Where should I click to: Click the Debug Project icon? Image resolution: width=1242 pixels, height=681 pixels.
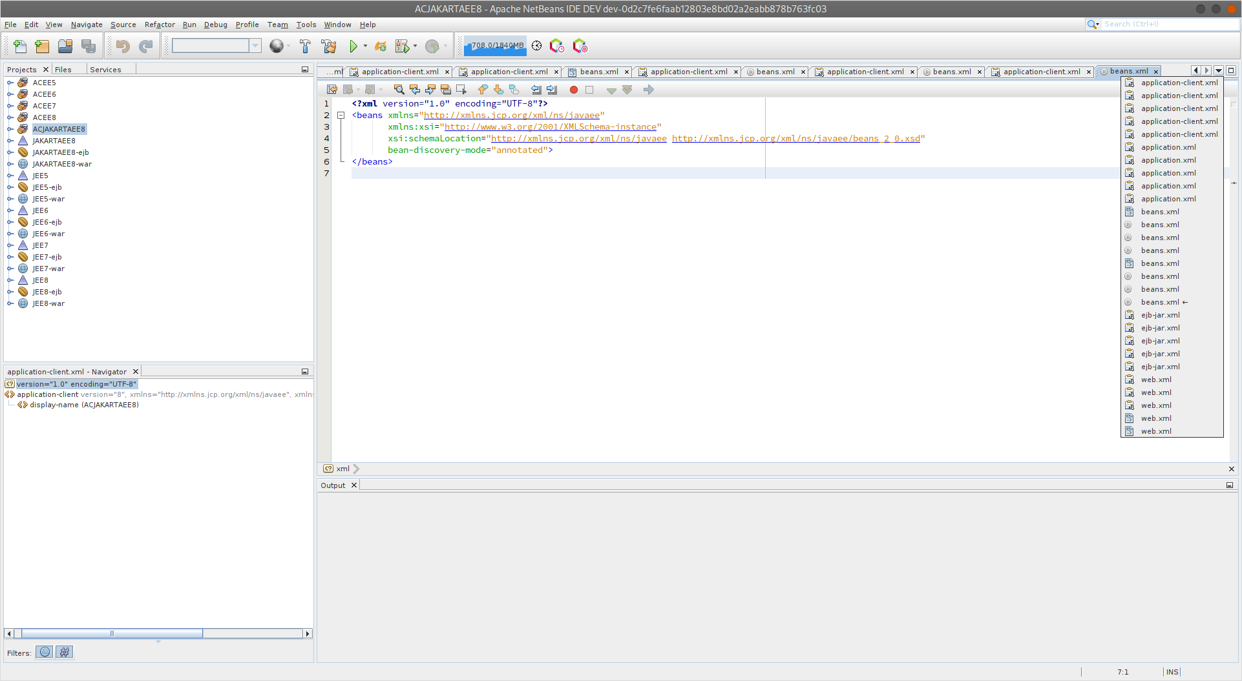tap(402, 46)
